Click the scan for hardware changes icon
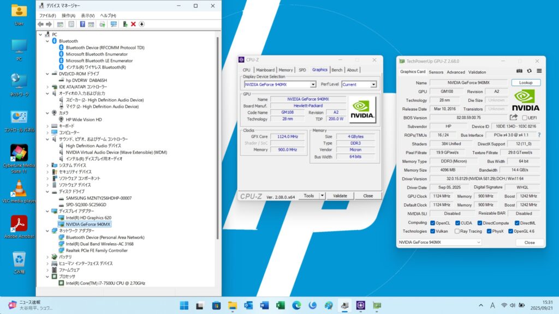The image size is (559, 314). 114,24
